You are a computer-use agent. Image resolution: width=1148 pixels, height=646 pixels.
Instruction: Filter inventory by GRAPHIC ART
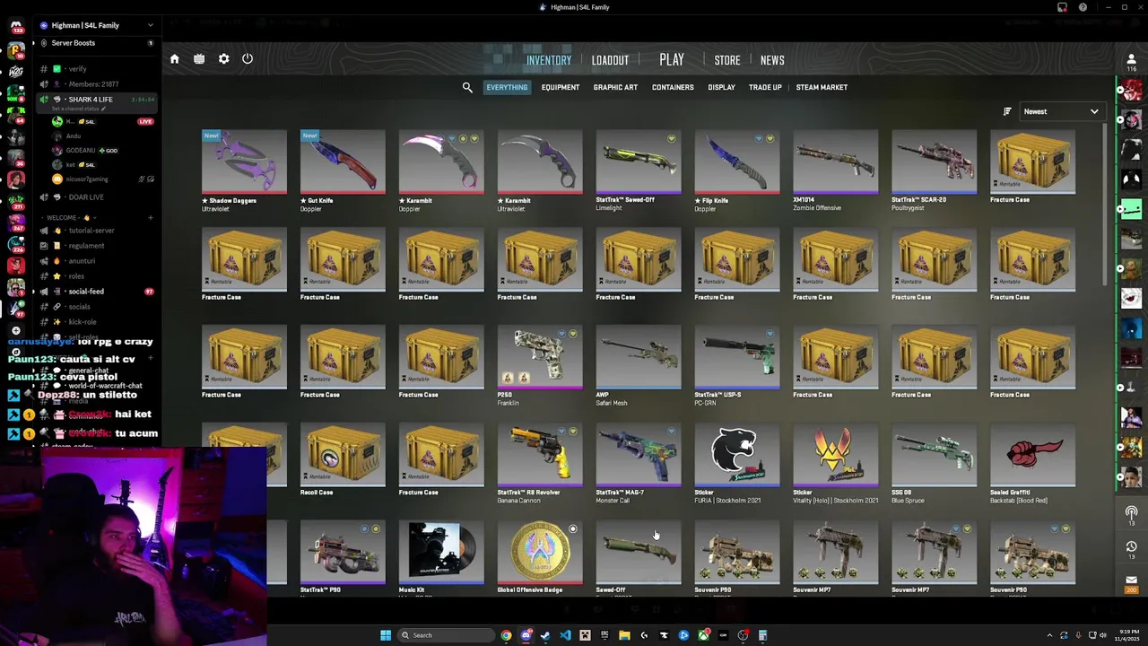pyautogui.click(x=615, y=87)
